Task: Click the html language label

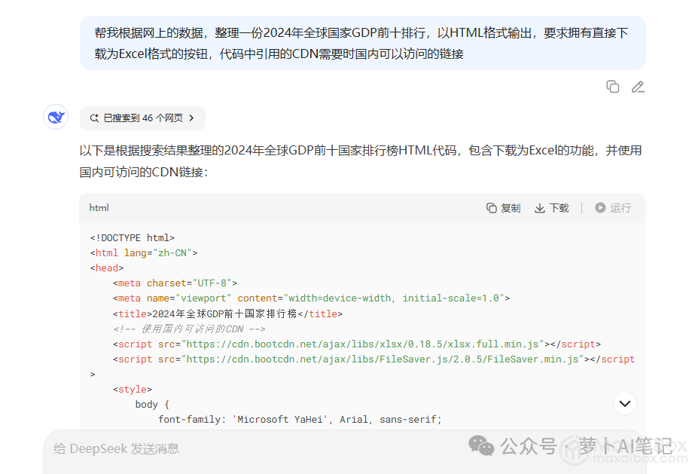Action: pos(99,208)
